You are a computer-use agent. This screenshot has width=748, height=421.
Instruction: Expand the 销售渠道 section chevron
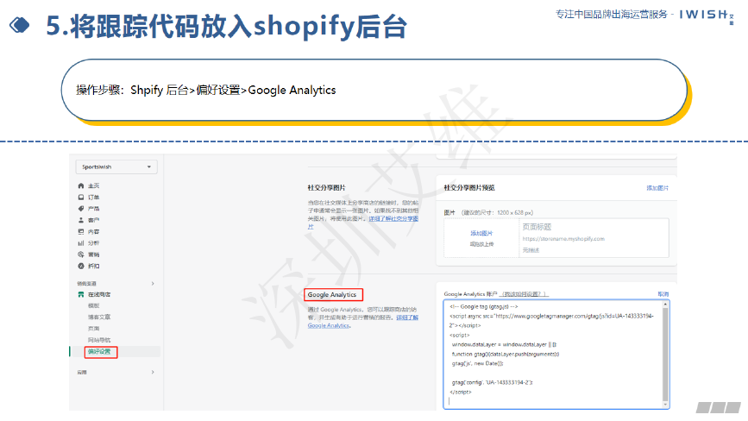coord(153,284)
